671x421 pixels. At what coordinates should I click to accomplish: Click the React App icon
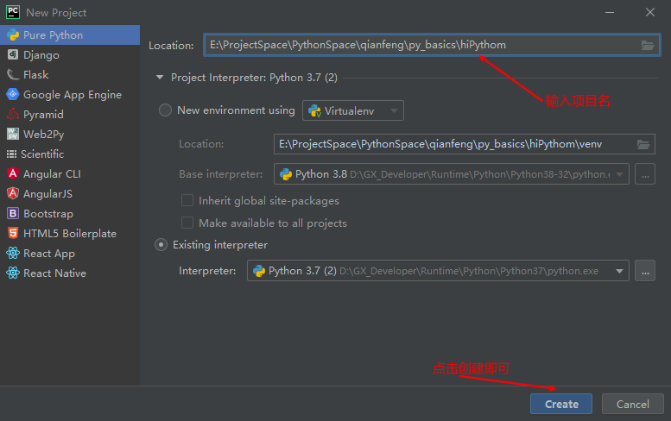tap(13, 253)
